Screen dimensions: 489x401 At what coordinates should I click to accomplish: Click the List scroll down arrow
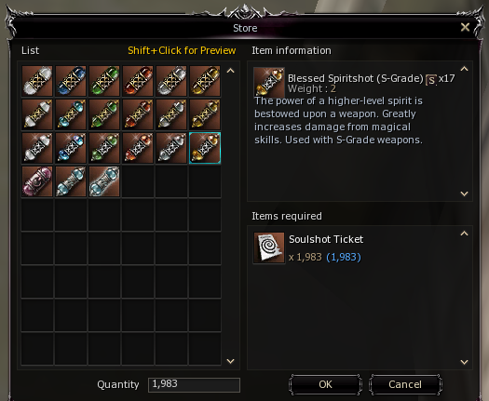coord(230,361)
